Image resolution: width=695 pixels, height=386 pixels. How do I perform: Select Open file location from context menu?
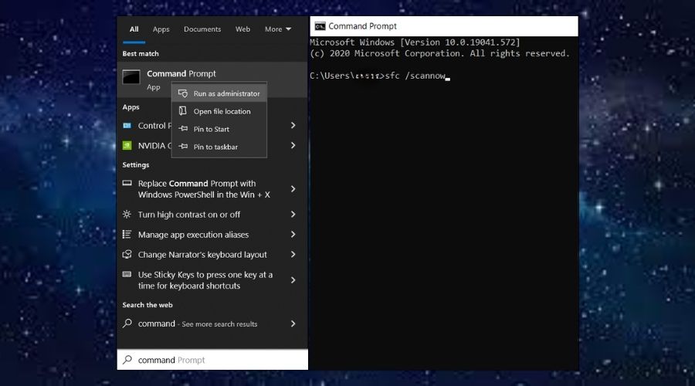(219, 111)
